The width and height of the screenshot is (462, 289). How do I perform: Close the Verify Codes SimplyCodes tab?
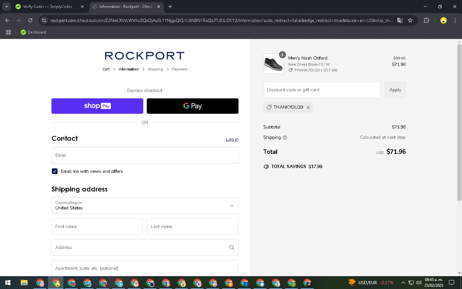[x=82, y=6]
